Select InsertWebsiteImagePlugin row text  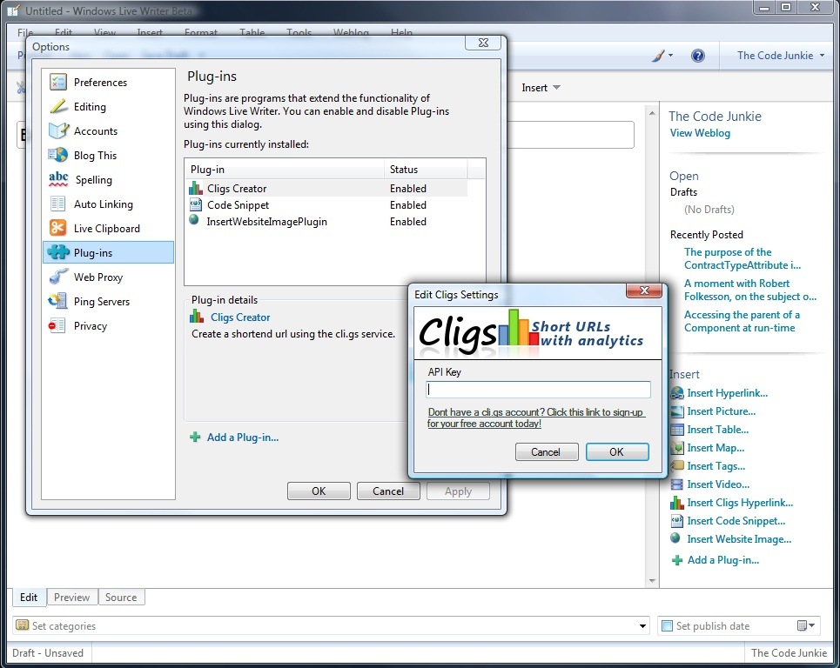pos(266,221)
